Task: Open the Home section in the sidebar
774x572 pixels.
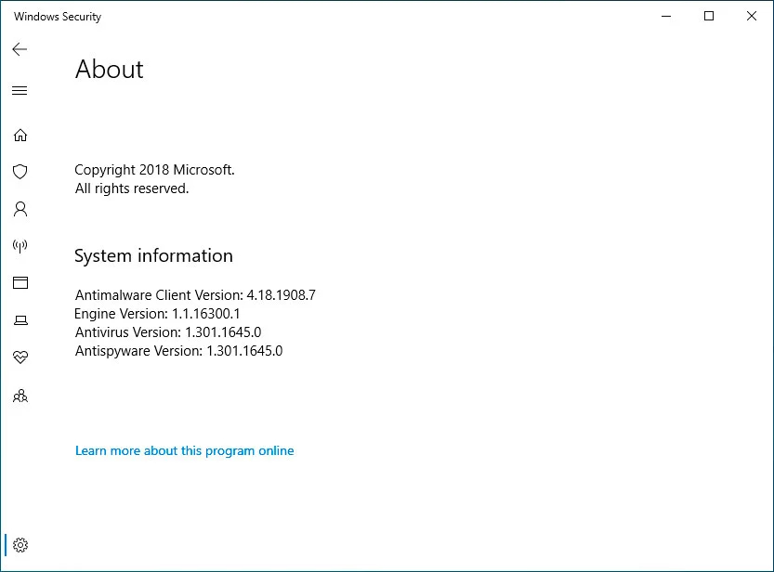Action: click(x=20, y=135)
